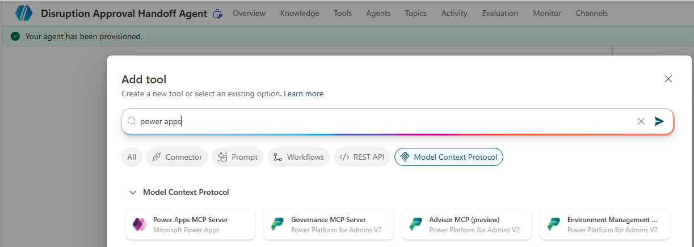This screenshot has height=247, width=694.
Task: Open the Evaluation tab
Action: (500, 13)
